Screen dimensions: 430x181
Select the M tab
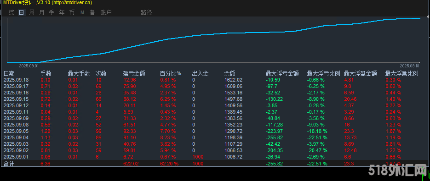coord(82,12)
